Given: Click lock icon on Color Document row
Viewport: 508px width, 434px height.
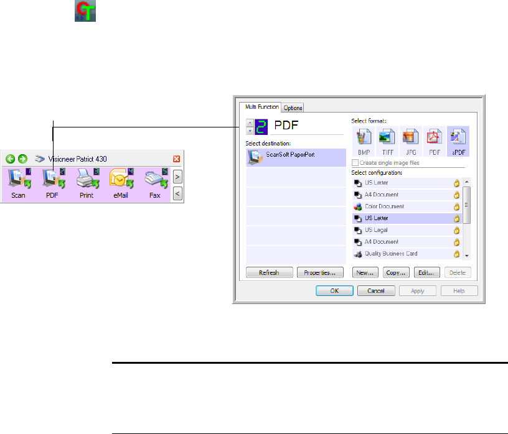Looking at the screenshot, I should click(456, 206).
